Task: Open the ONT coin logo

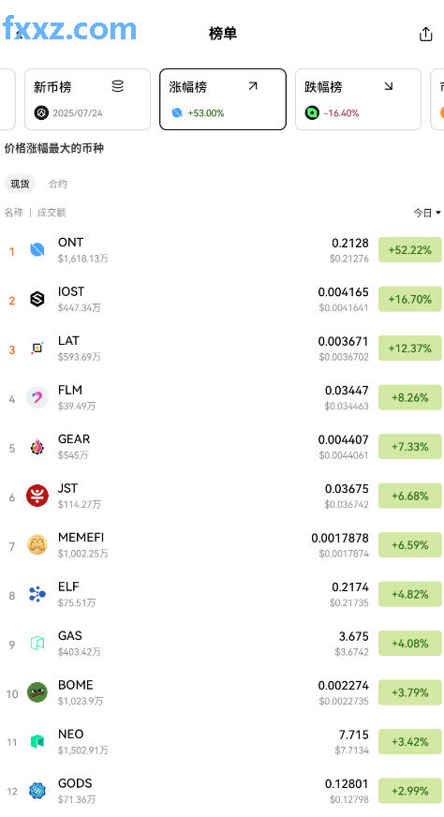Action: 37,250
